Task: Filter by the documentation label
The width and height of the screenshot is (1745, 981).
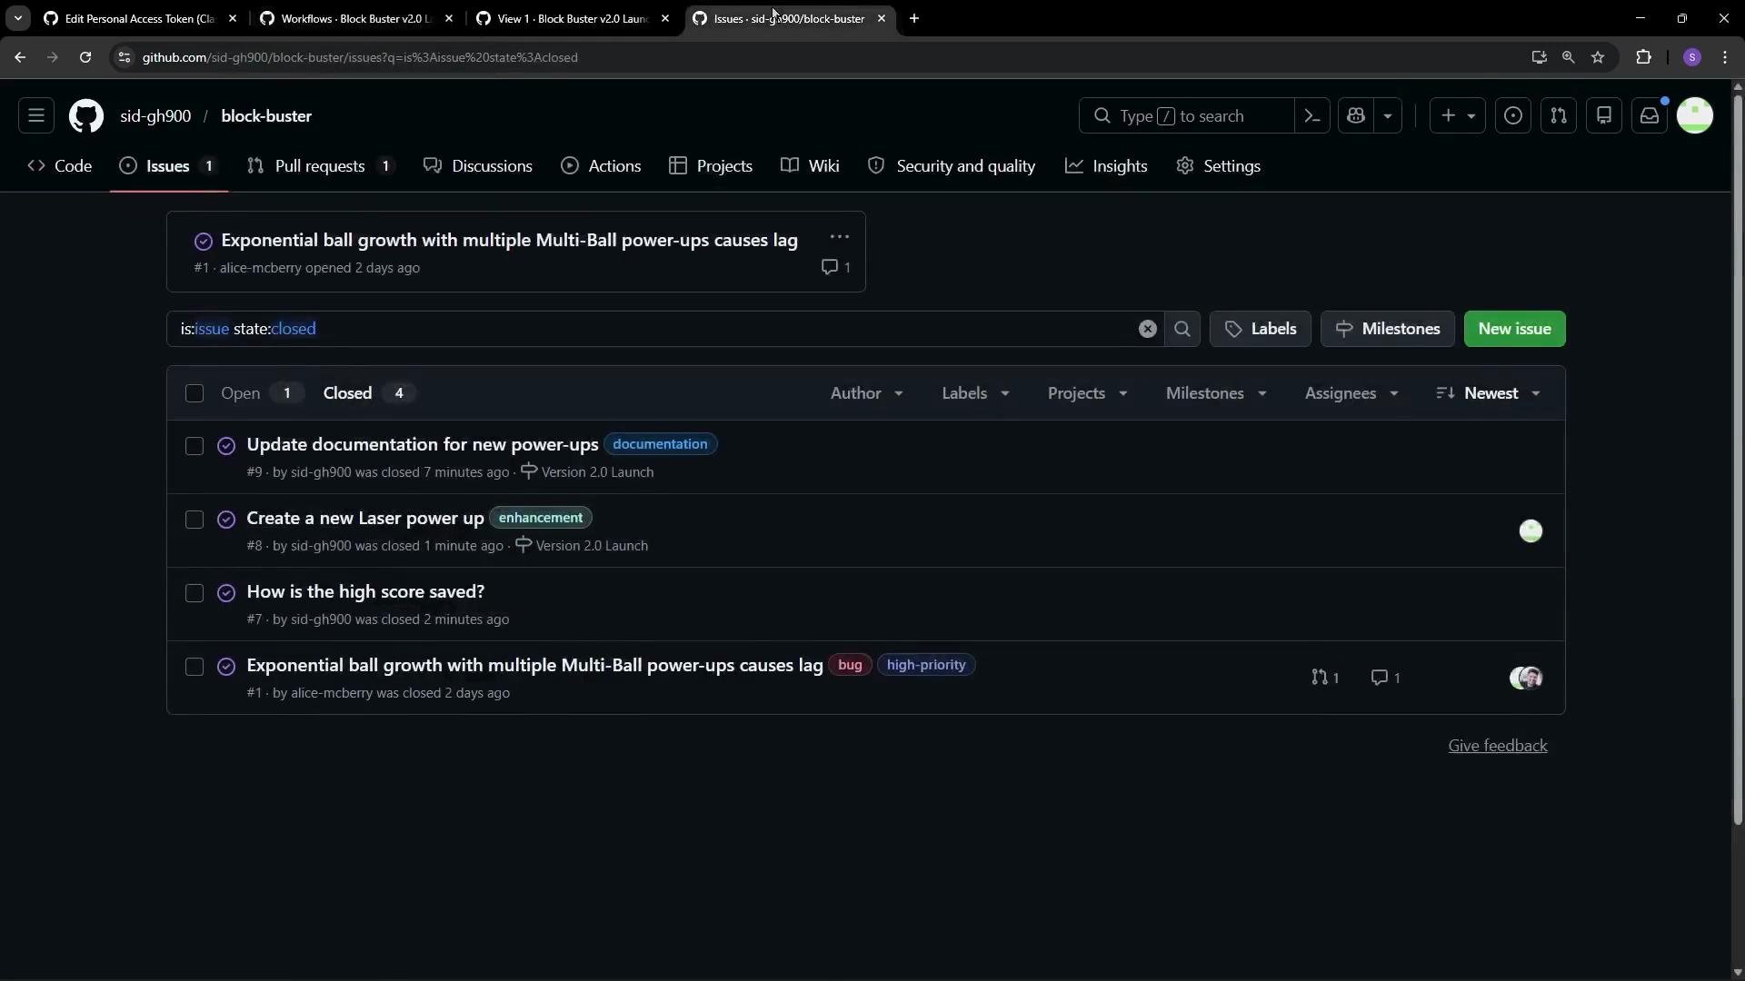Action: pos(660,444)
